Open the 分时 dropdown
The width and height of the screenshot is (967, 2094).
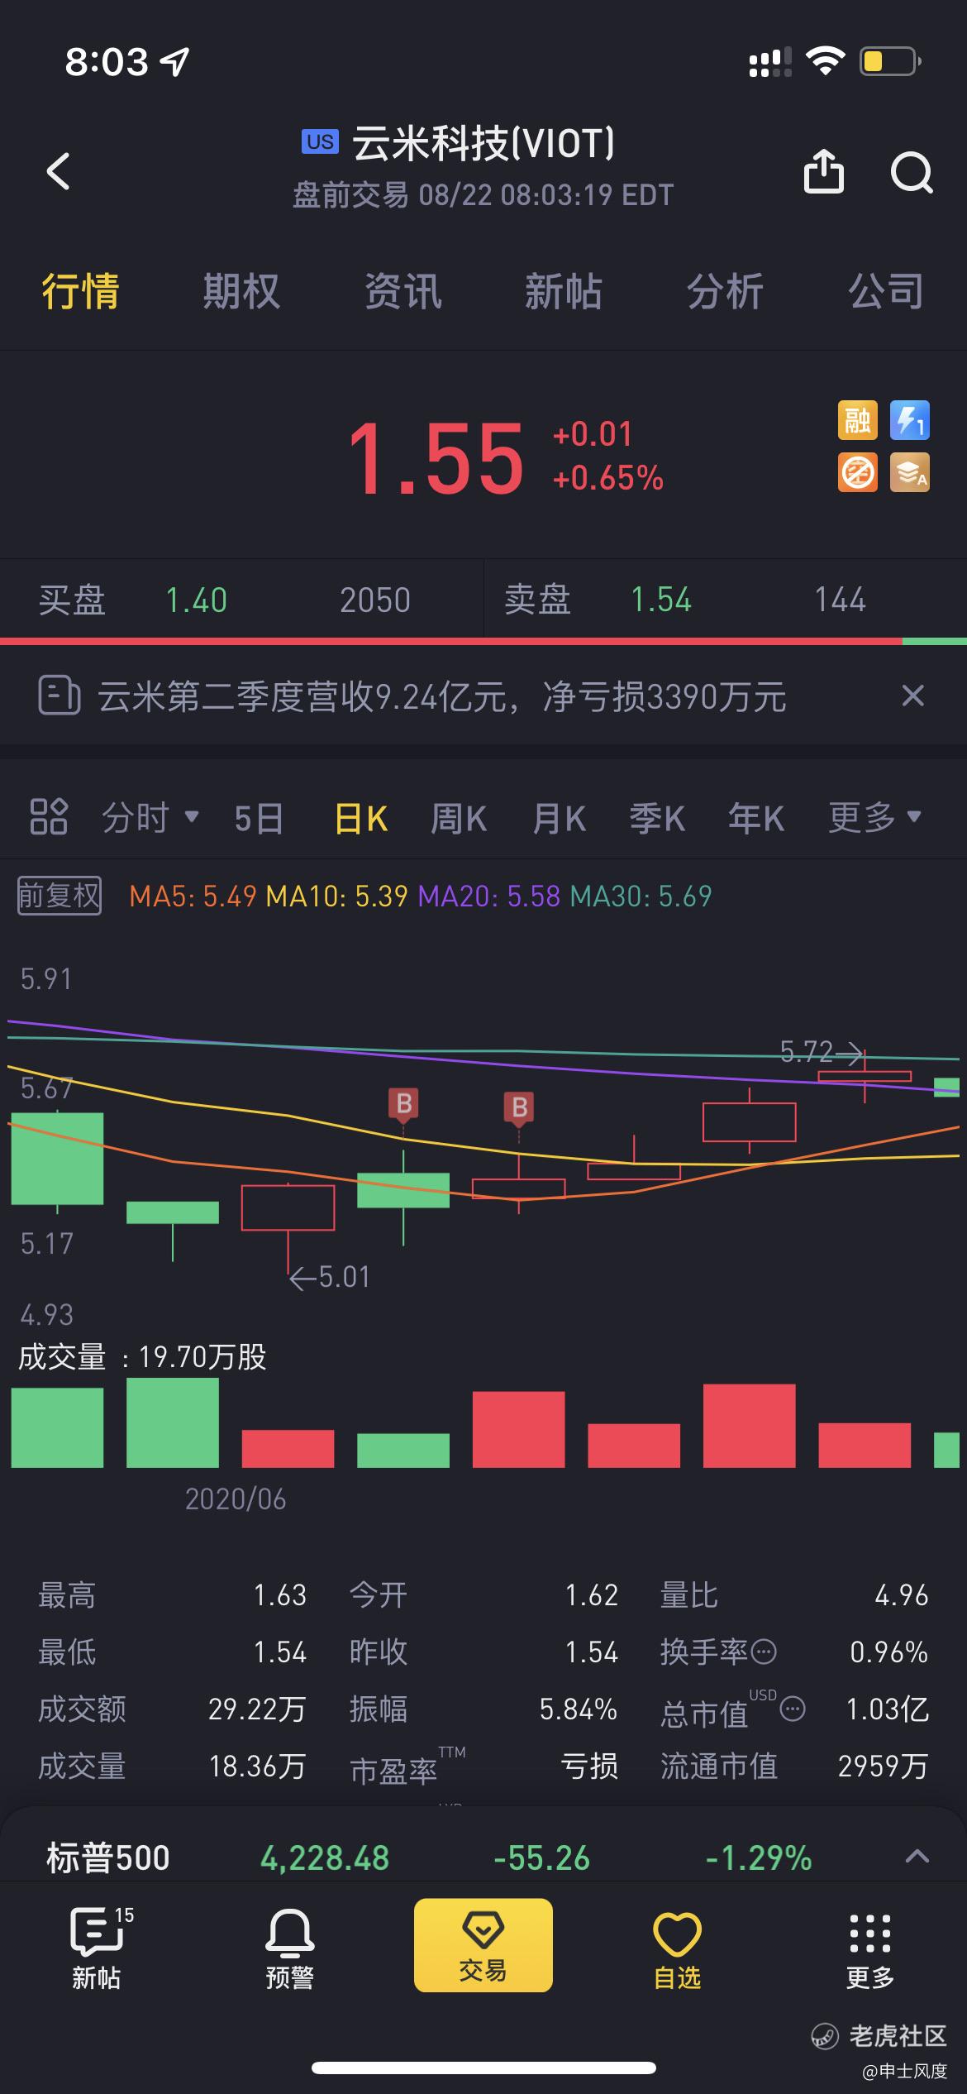tap(150, 818)
